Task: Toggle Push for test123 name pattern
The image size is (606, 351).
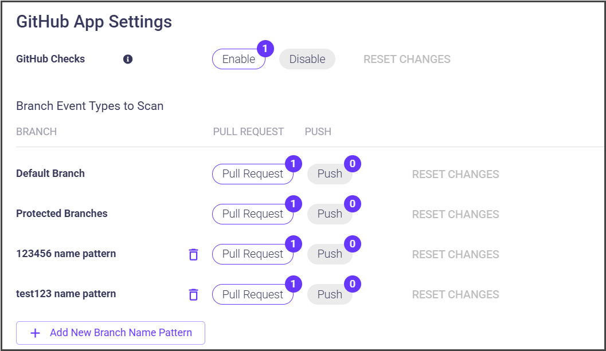Action: click(330, 294)
